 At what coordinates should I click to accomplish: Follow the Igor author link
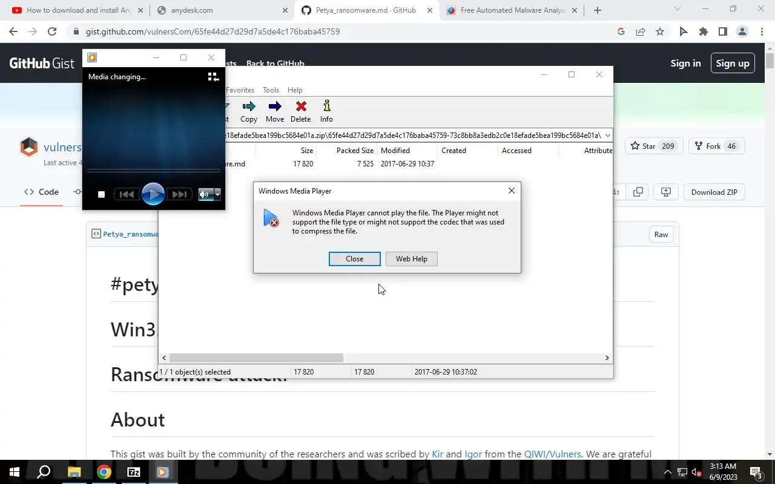click(473, 454)
